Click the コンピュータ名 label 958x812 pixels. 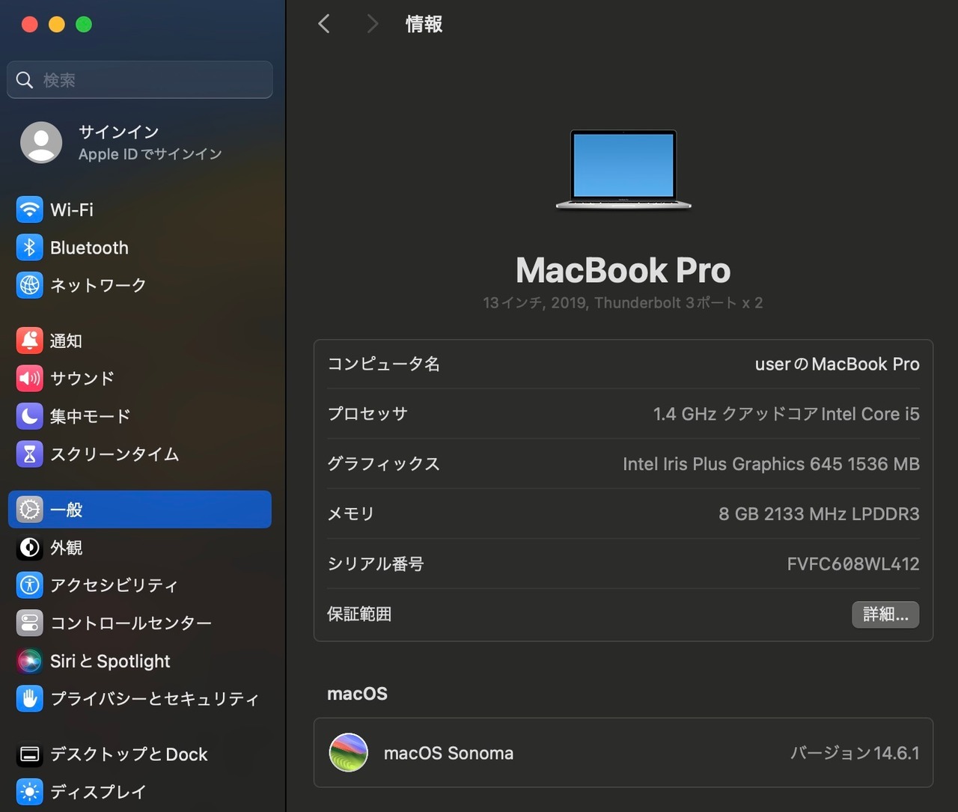[383, 364]
